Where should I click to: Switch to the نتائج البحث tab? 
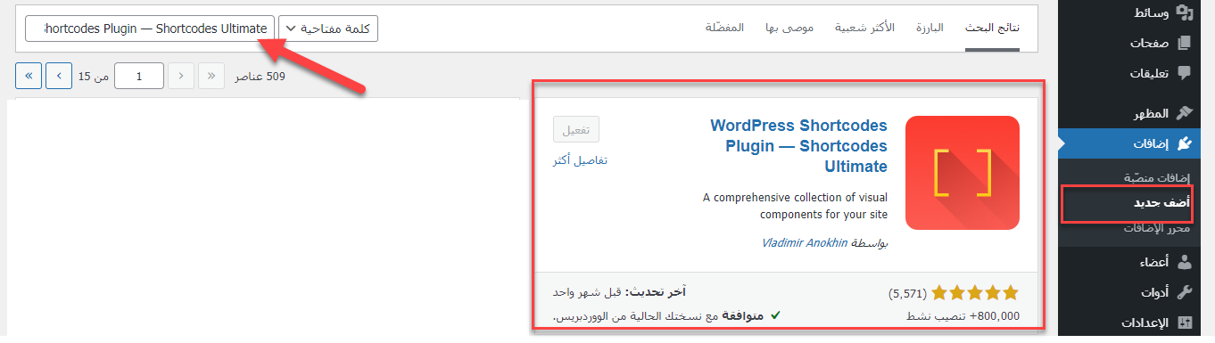point(992,29)
